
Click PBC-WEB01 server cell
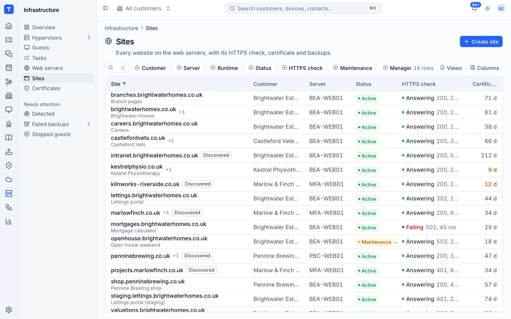pos(326,256)
